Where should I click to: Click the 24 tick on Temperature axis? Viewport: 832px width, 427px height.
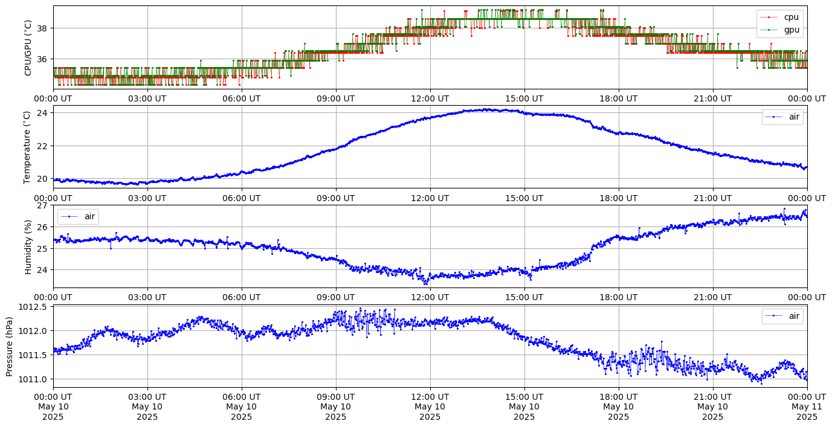44,113
